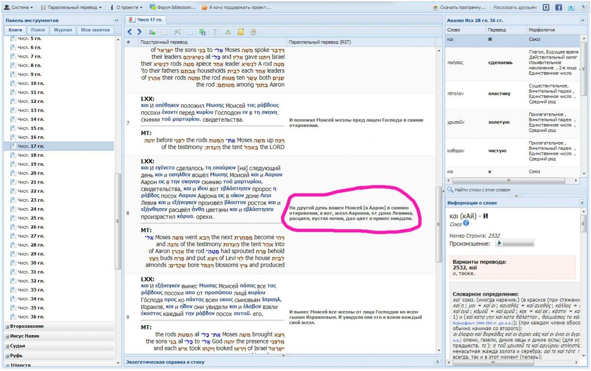Expand the Второзаконие book tree
This screenshot has height=371, width=591.
(7, 326)
